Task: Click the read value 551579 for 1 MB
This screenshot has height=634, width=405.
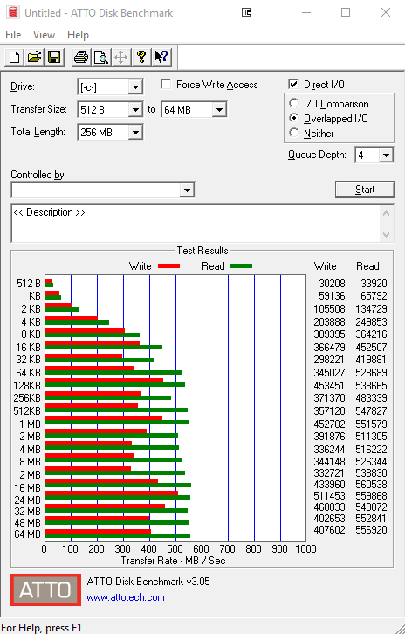Action: 372,424
